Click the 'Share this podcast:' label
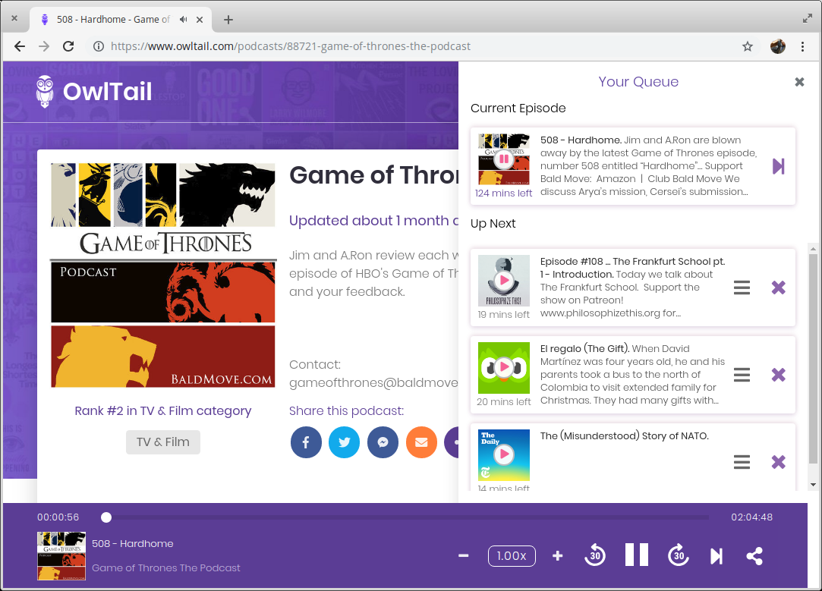The height and width of the screenshot is (591, 822). point(347,410)
